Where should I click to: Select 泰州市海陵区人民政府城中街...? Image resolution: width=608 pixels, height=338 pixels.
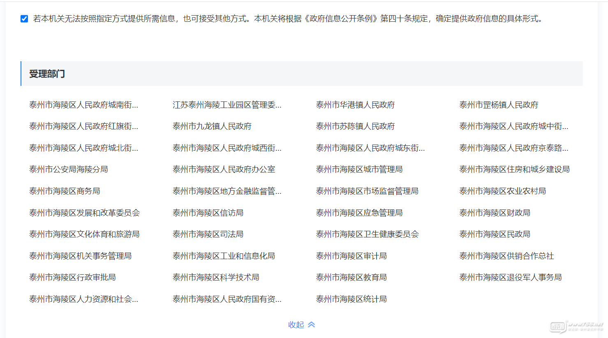point(514,126)
